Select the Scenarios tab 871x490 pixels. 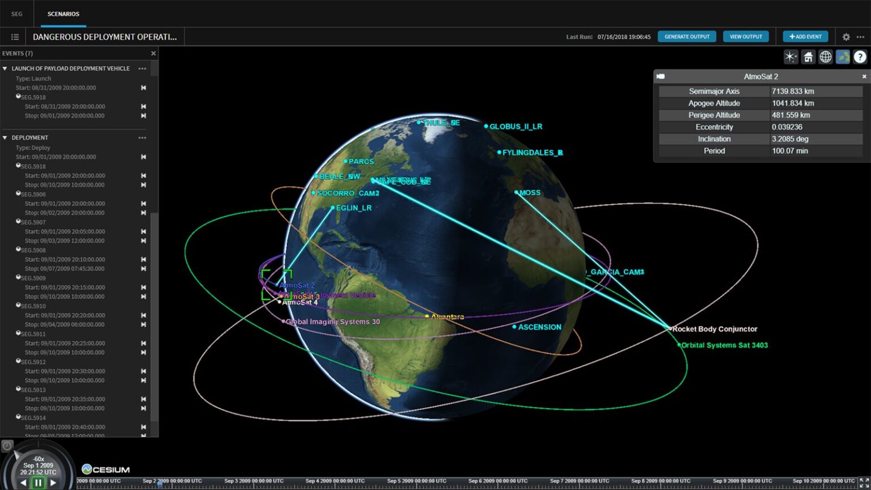click(64, 14)
